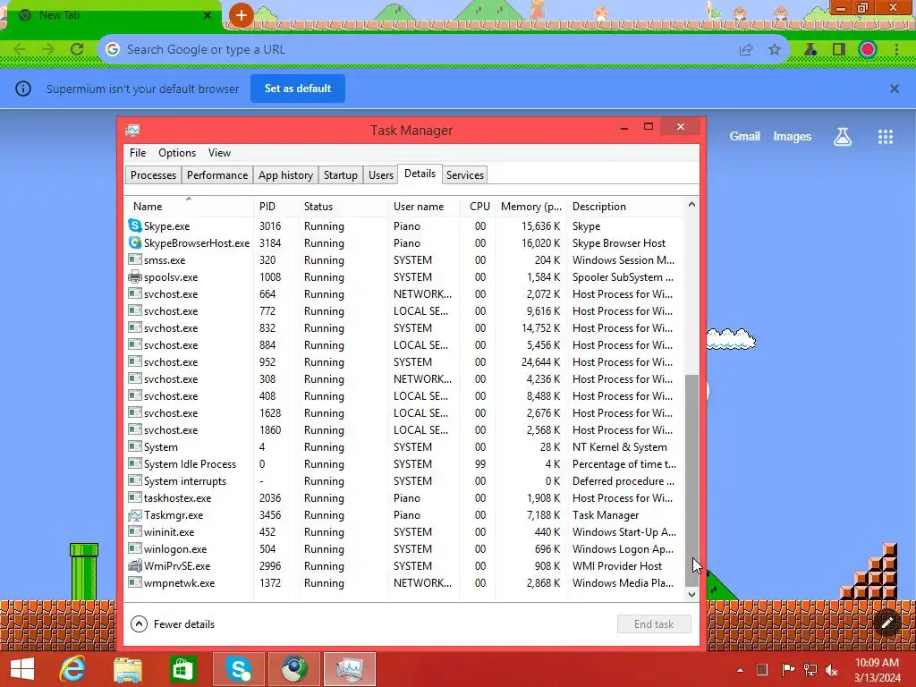
Task: Click the WmiPrvSE.exe process icon
Action: click(x=135, y=565)
